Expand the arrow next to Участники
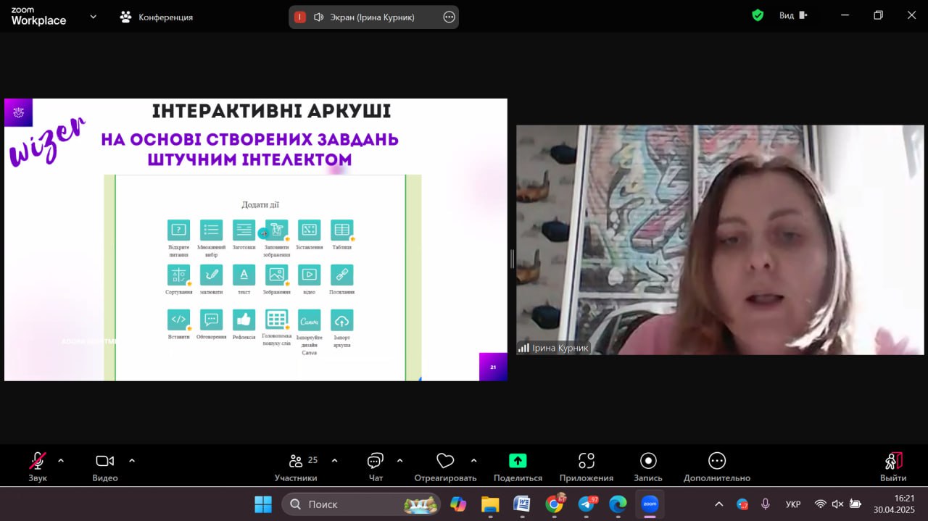 334,460
